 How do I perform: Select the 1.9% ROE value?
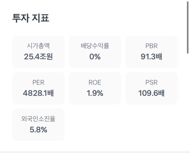[95, 93]
